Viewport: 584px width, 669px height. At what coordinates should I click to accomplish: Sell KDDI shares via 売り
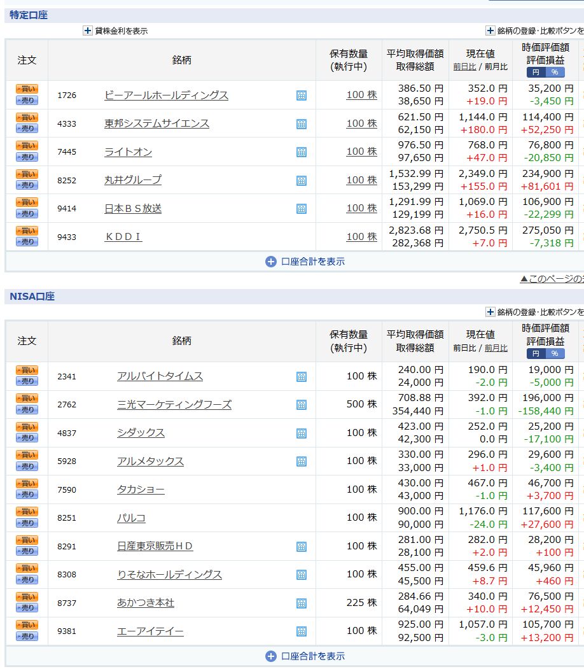tap(27, 241)
